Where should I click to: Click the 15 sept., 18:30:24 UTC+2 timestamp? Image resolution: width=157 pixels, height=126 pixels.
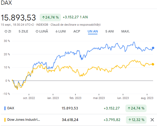[x=17, y=25]
